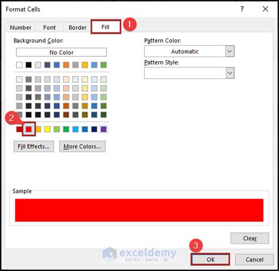The image size is (279, 271).
Task: Click More Colors button
Action: [82, 146]
